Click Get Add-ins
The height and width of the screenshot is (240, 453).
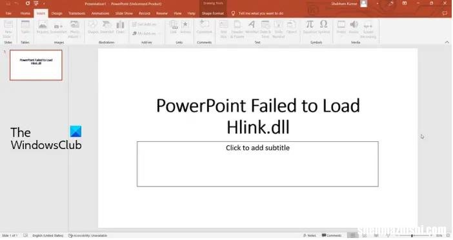point(144,25)
